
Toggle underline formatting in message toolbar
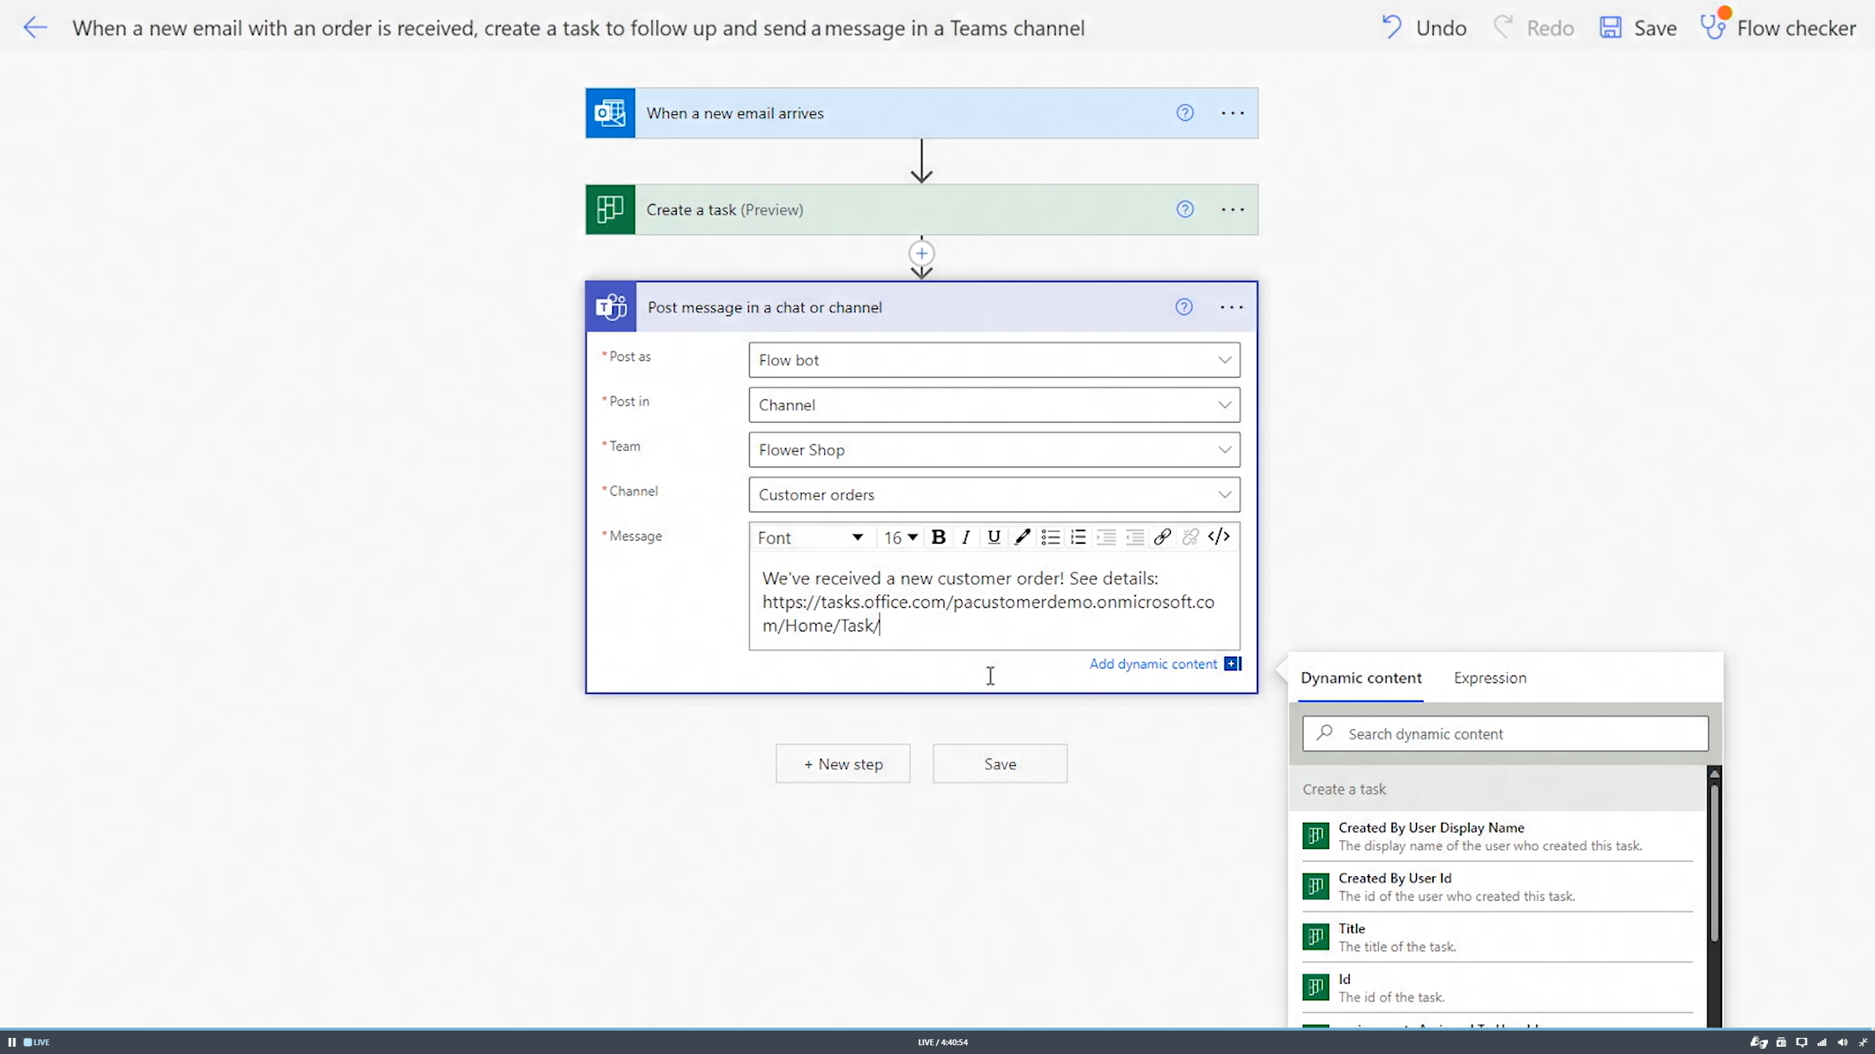[993, 537]
